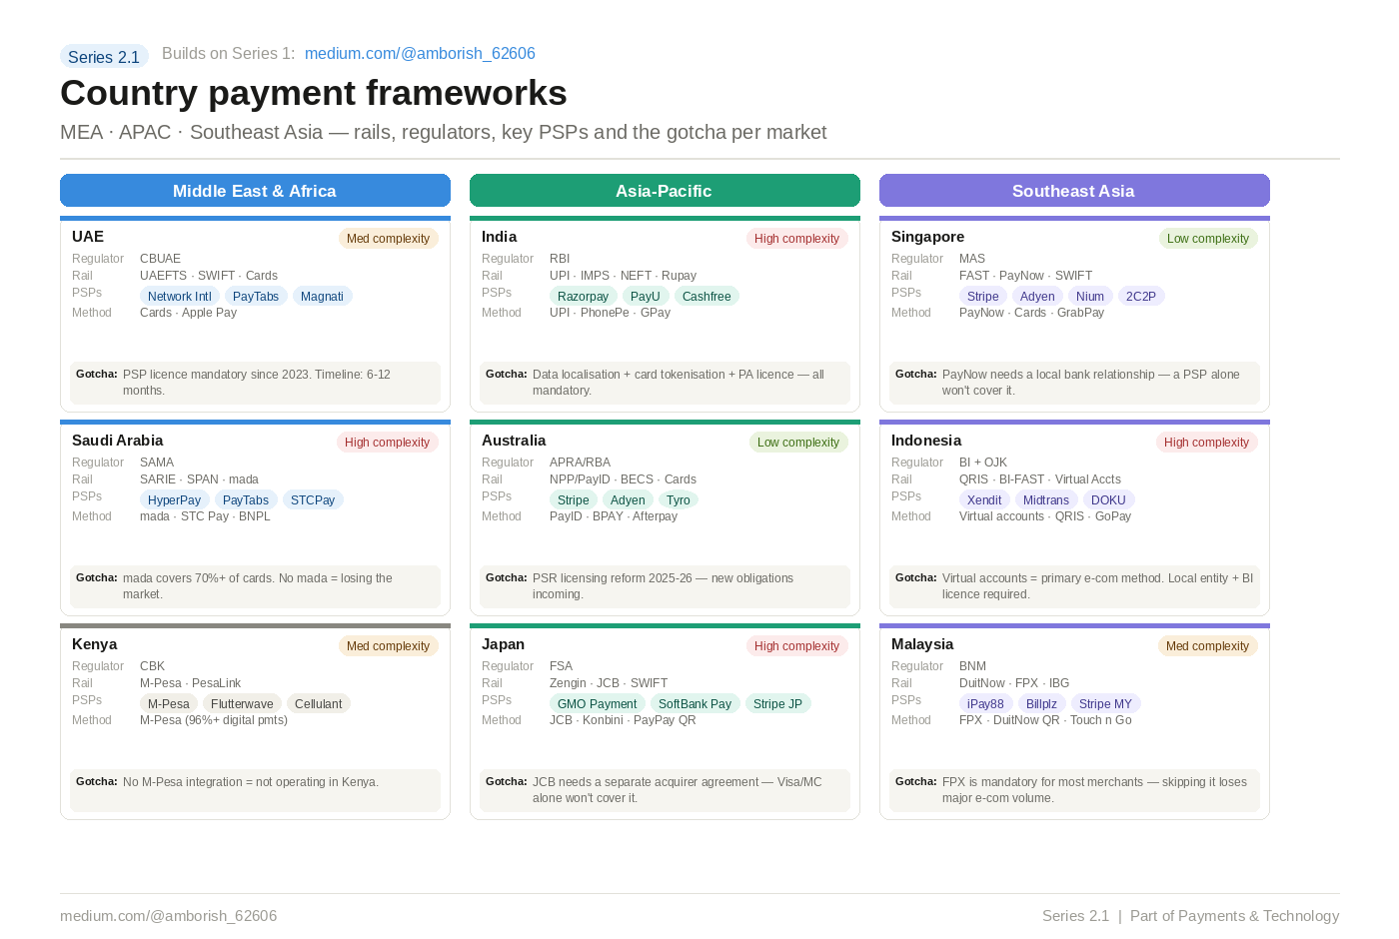The width and height of the screenshot is (1399, 939).
Task: Click the Cellulant PSP tag
Action: pos(318,704)
